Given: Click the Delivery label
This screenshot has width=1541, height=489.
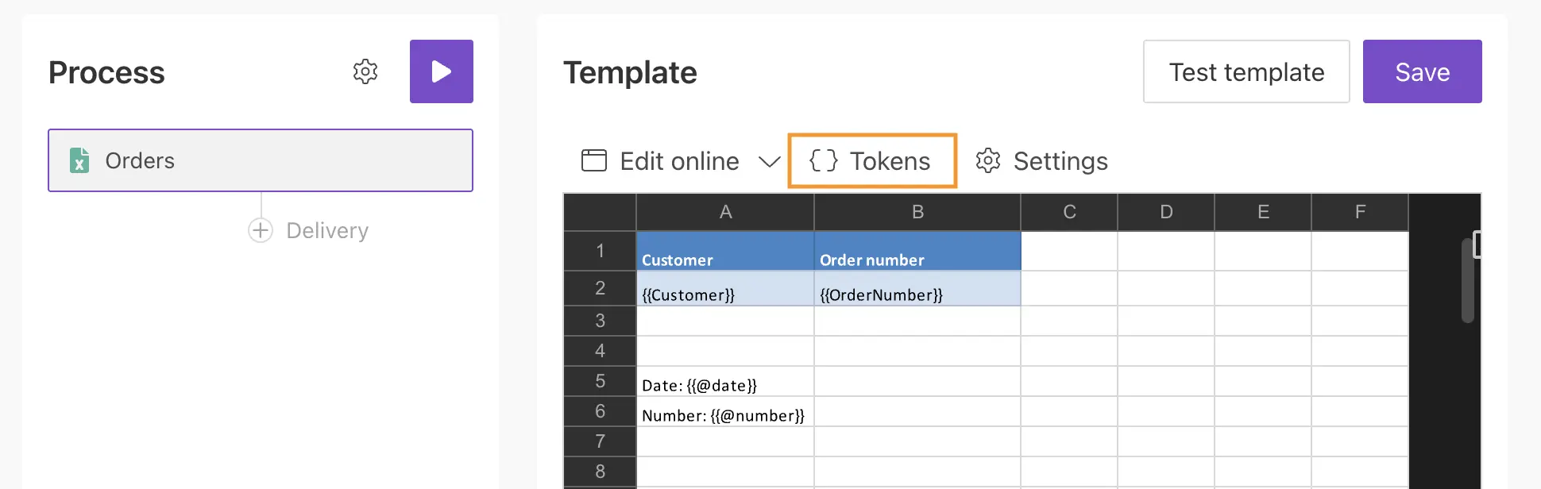Looking at the screenshot, I should tap(327, 230).
